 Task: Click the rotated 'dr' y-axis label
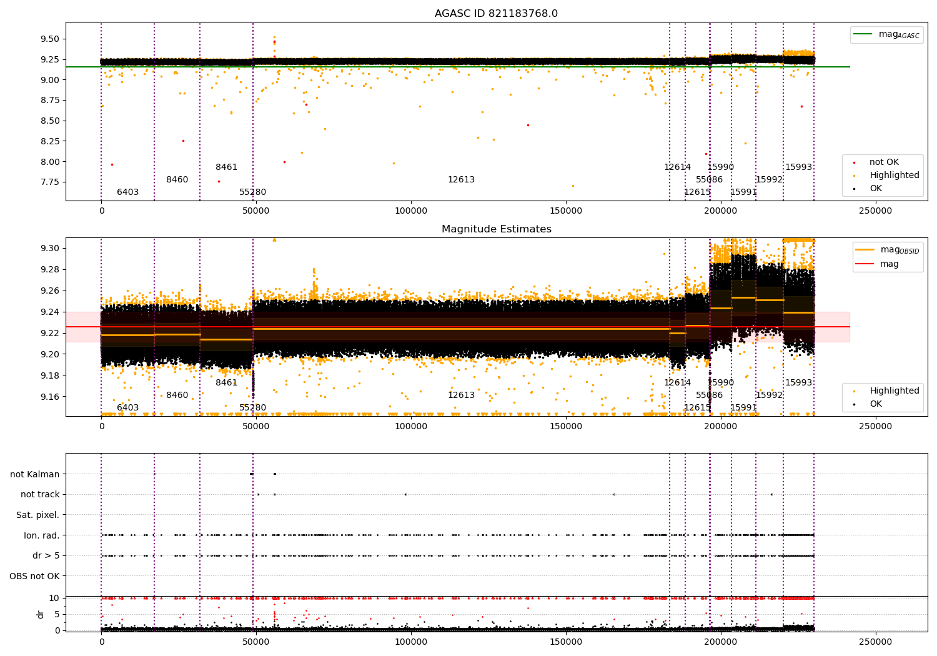tap(41, 614)
